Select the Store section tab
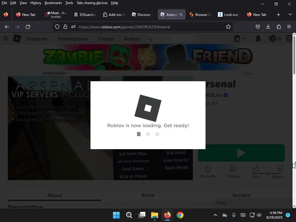 (x=148, y=195)
